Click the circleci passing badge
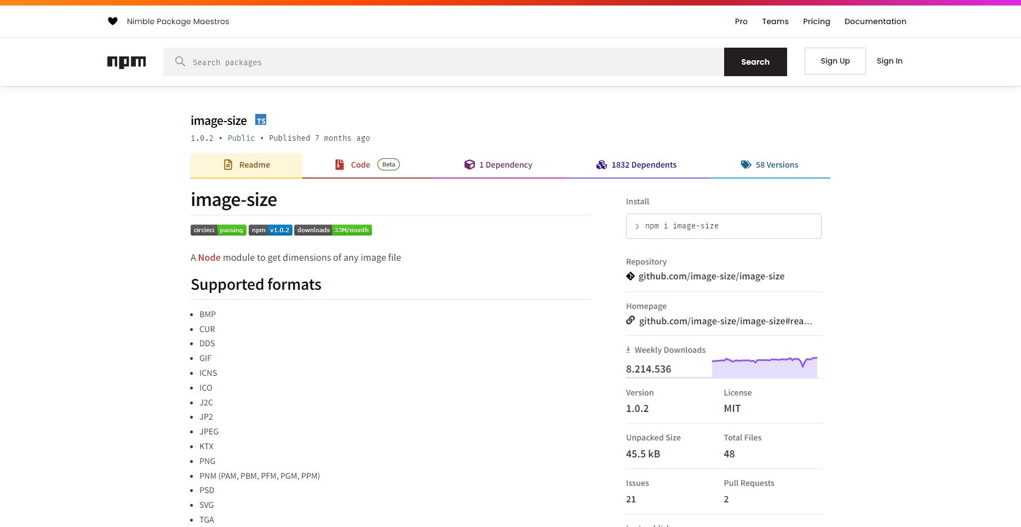This screenshot has width=1021, height=527. coord(218,230)
